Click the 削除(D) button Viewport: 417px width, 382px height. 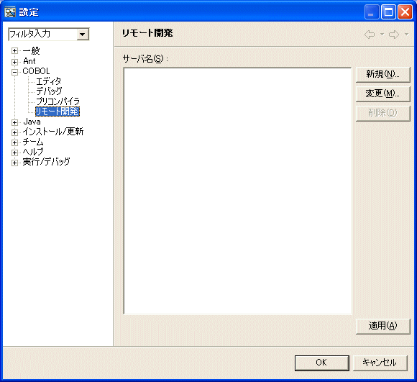383,114
